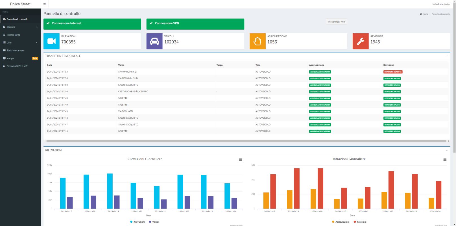The image size is (456, 226).
Task: Click the Revisione Scaduta red badge
Action: (x=393, y=72)
